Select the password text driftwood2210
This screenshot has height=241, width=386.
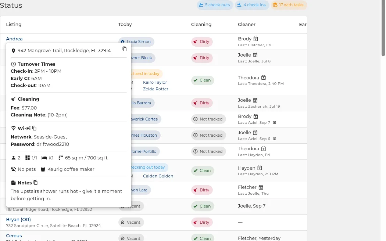pyautogui.click(x=53, y=144)
